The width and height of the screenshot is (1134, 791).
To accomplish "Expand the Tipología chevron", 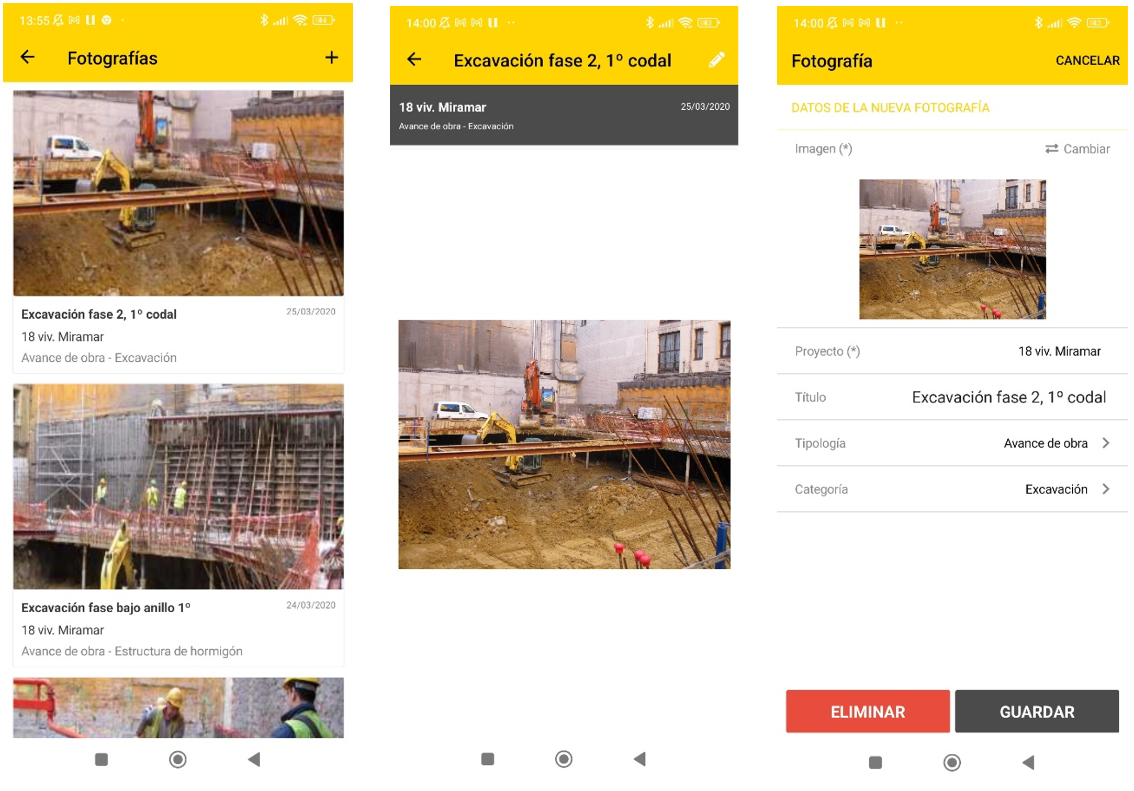I will pyautogui.click(x=1105, y=443).
